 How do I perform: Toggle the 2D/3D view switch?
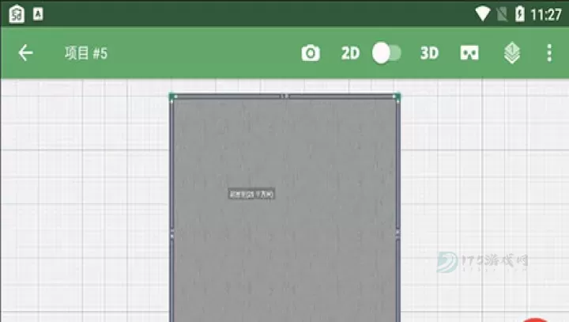[x=386, y=53]
